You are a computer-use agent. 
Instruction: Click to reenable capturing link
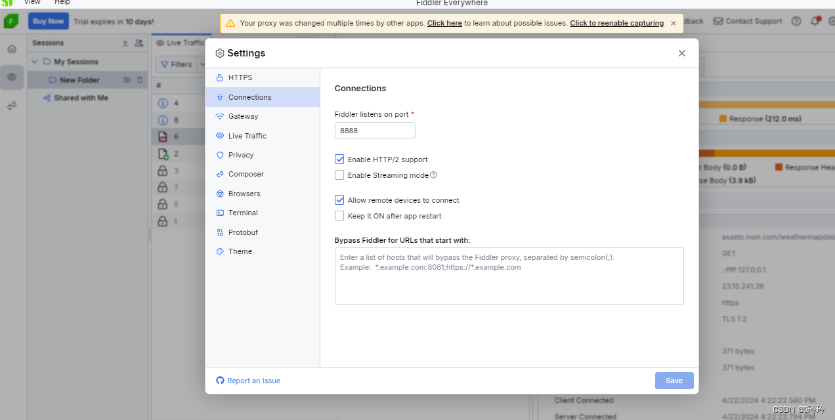616,23
